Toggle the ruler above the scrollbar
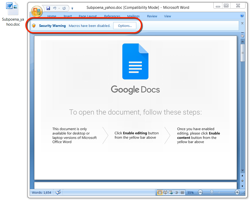The height and width of the screenshot is (201, 250). [242, 36]
